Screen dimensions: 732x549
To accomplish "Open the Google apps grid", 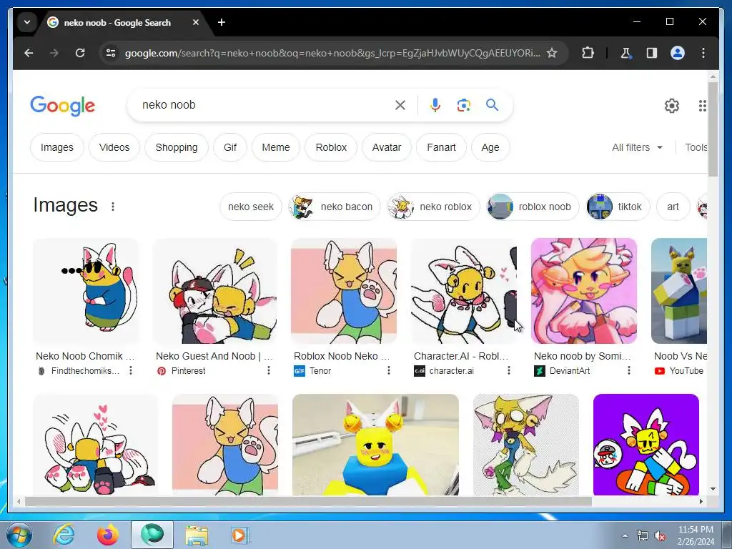I will pos(702,106).
